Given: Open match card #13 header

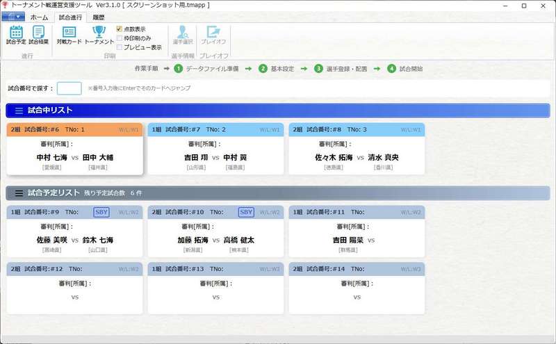Looking at the screenshot, I should click(x=215, y=269).
